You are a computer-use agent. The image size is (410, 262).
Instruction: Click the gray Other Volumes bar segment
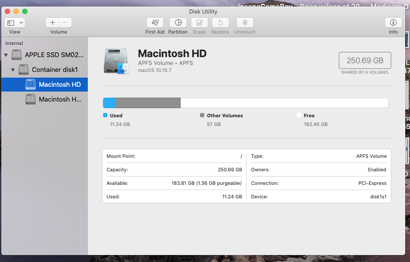[148, 103]
